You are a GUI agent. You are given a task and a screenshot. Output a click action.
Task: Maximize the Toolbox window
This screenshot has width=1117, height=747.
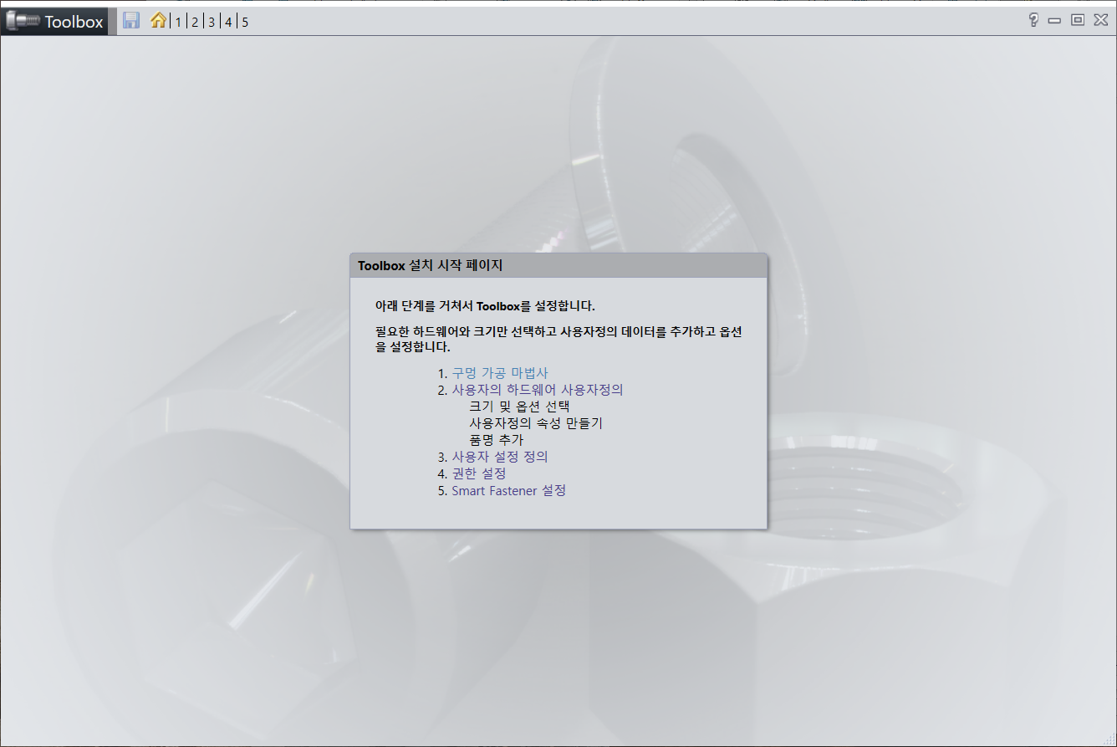click(x=1077, y=19)
